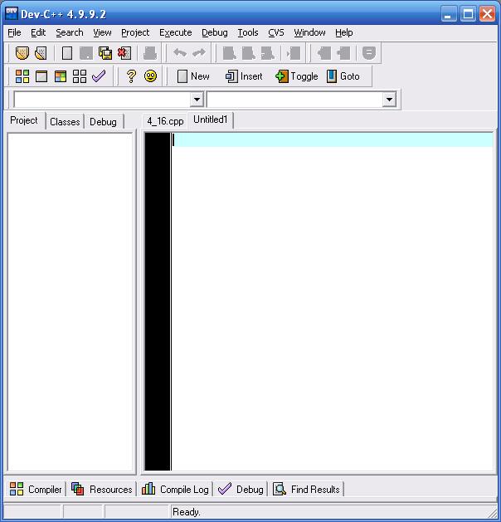
Task: Click the Compile icon with four colored squares
Action: click(22, 76)
